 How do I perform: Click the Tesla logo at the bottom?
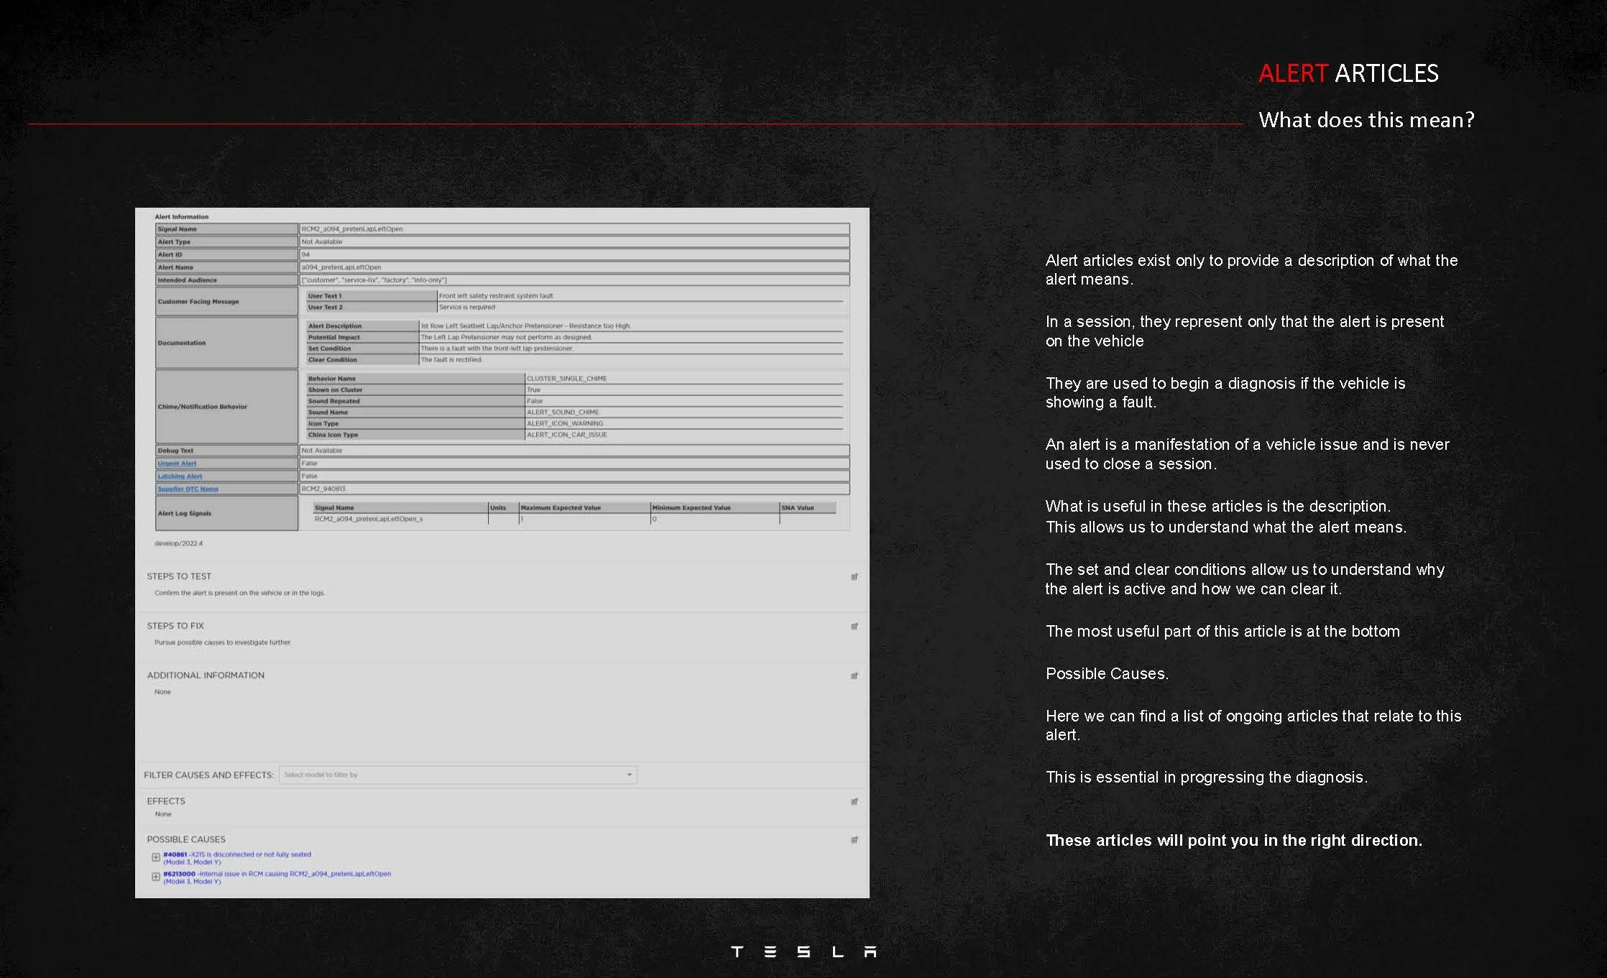click(x=803, y=952)
